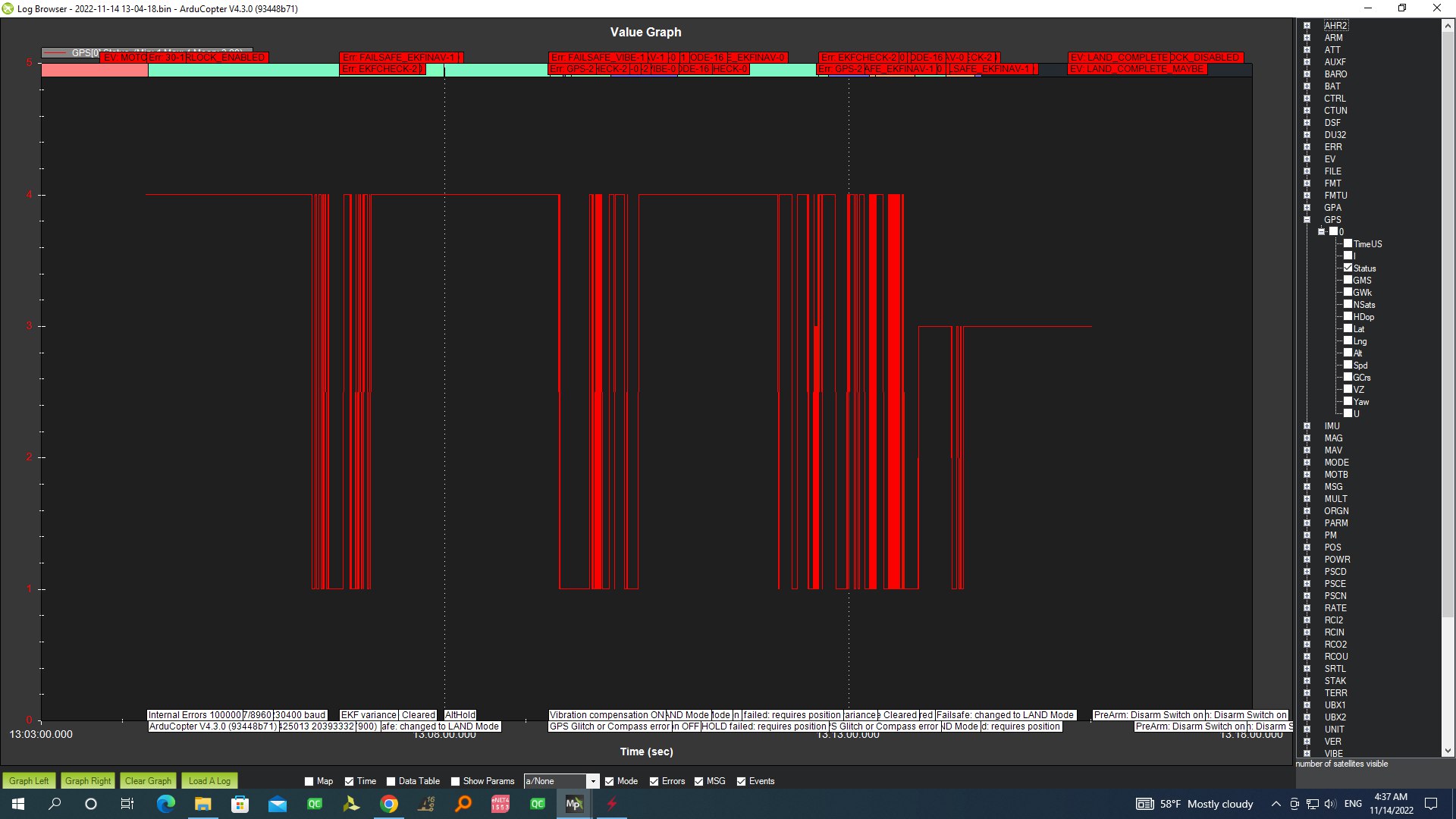Enable the Map checkbox

[x=308, y=781]
